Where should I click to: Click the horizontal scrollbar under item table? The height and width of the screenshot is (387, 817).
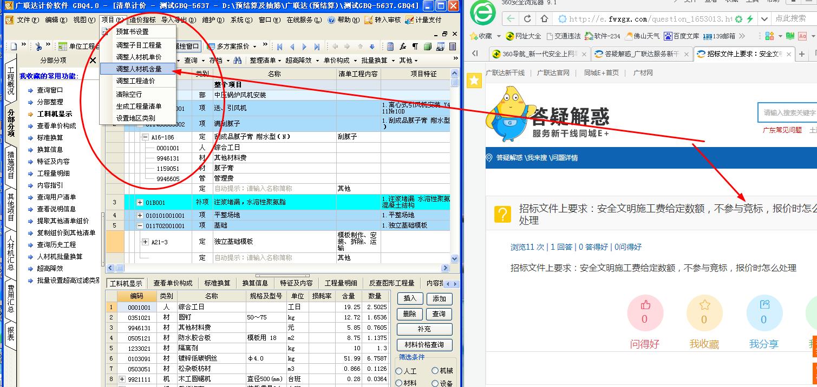[x=278, y=268]
